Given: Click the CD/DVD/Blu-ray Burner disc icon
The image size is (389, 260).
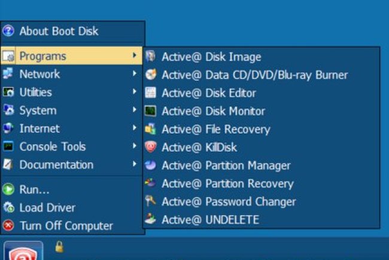Looking at the screenshot, I should tap(151, 74).
